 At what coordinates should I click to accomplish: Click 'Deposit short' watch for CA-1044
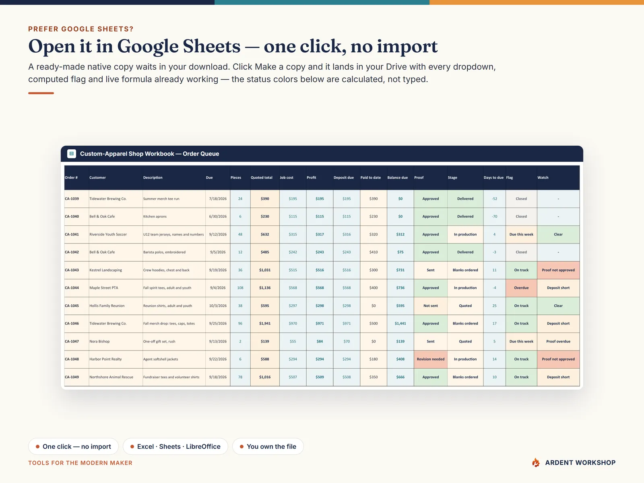pyautogui.click(x=558, y=288)
